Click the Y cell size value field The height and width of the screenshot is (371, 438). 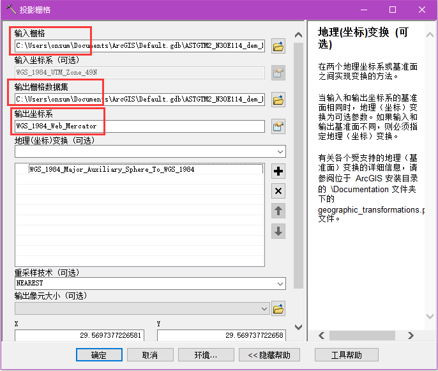click(x=222, y=335)
